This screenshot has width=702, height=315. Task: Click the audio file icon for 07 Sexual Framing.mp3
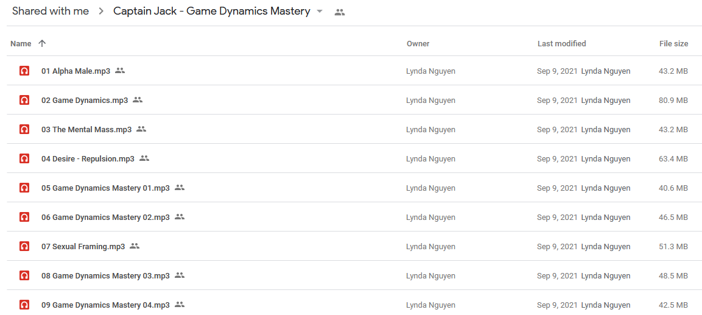[24, 246]
